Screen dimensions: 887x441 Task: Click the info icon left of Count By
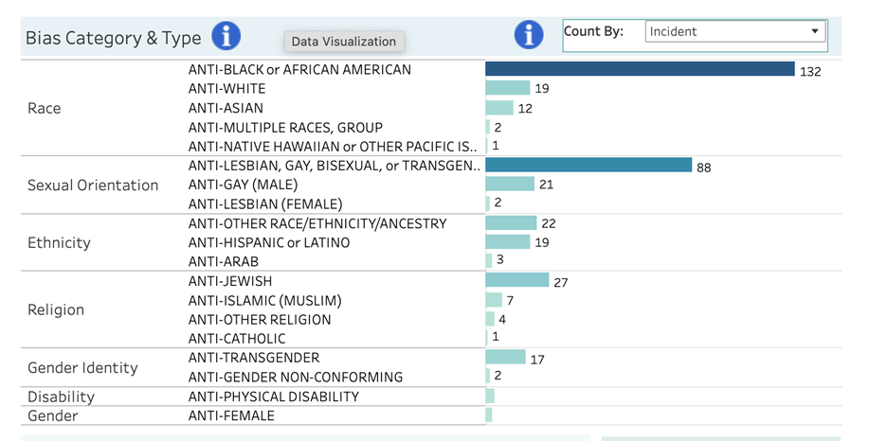coord(528,35)
